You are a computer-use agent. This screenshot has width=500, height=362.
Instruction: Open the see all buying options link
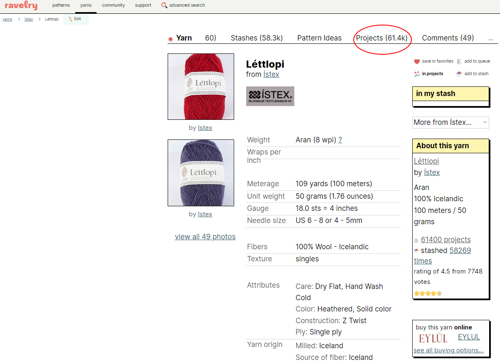click(x=448, y=350)
